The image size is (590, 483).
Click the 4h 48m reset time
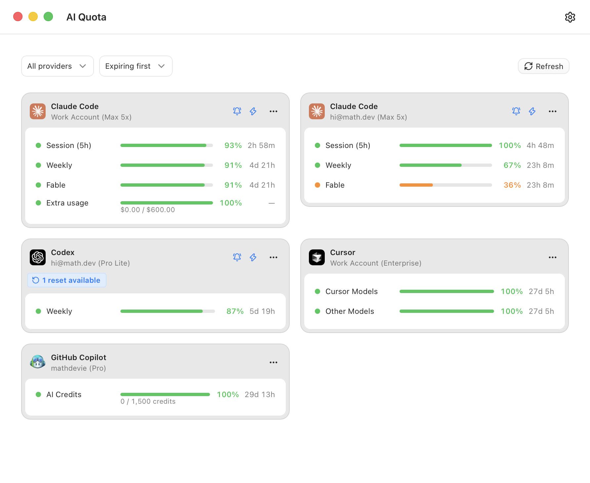pyautogui.click(x=540, y=145)
